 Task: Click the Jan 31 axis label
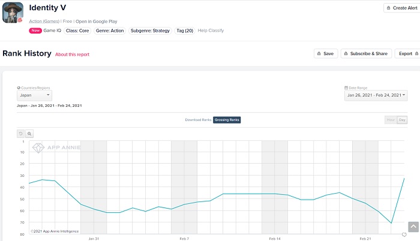tap(94, 239)
